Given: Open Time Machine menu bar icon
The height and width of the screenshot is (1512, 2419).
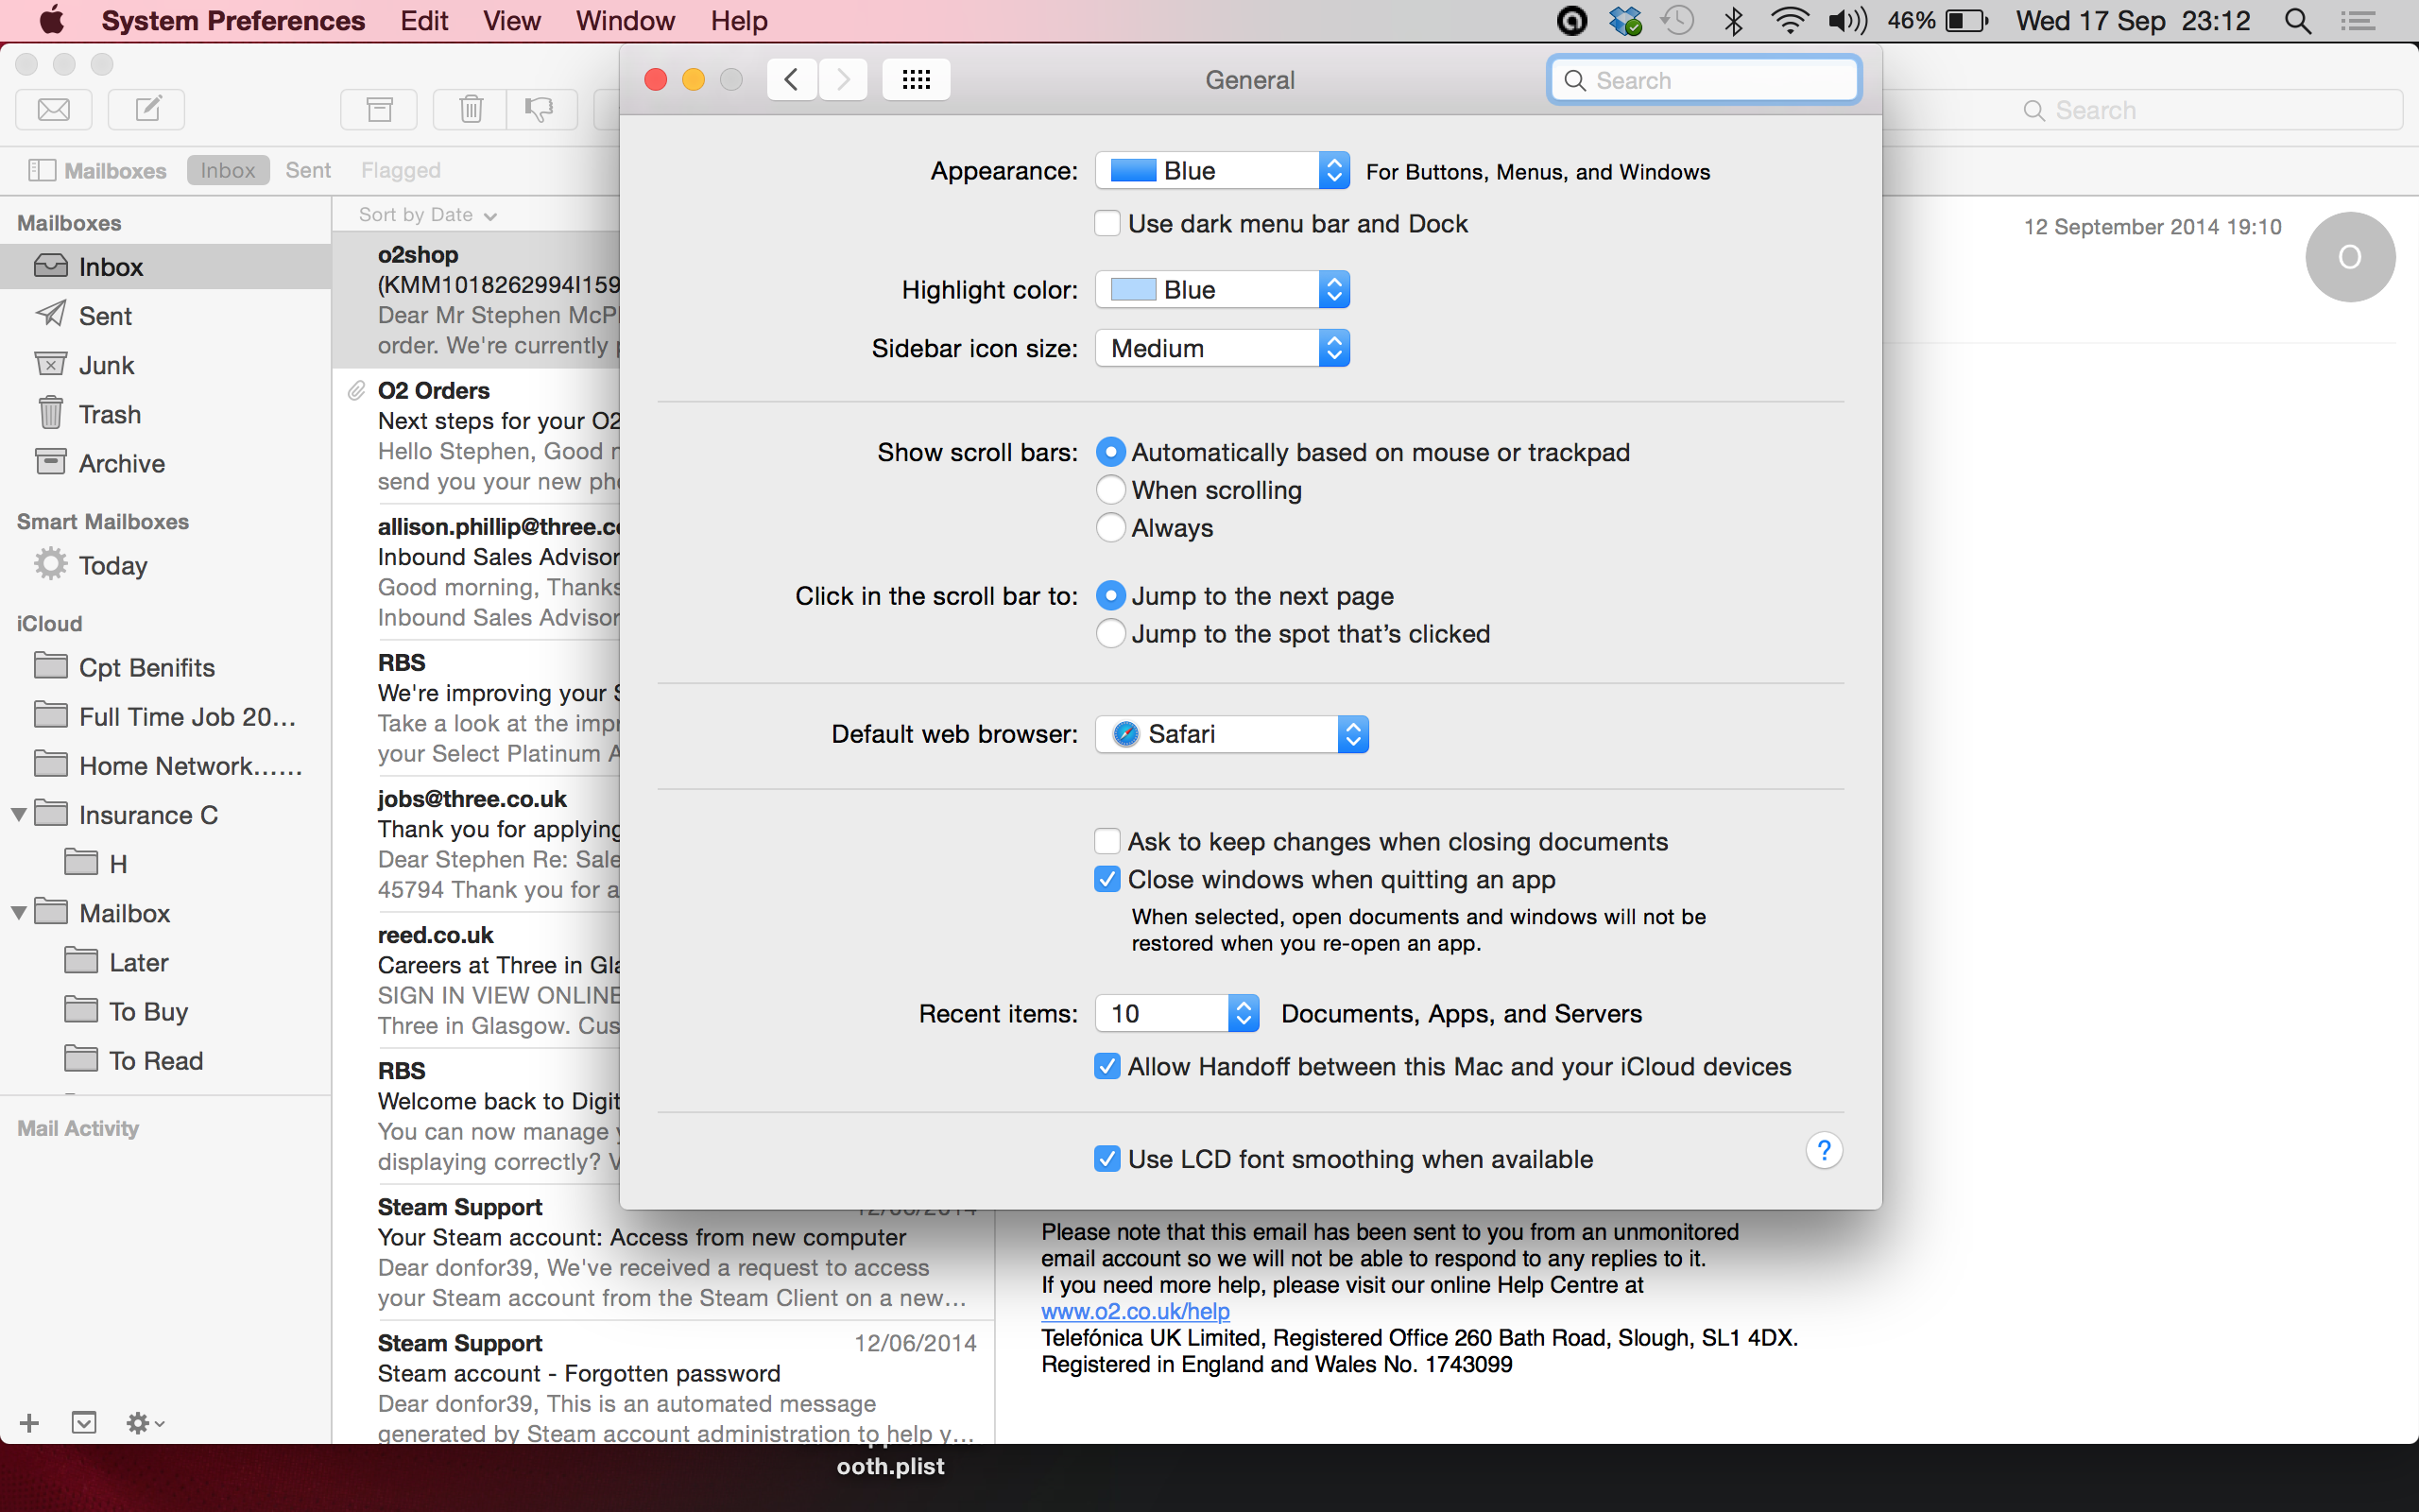Looking at the screenshot, I should (1677, 21).
